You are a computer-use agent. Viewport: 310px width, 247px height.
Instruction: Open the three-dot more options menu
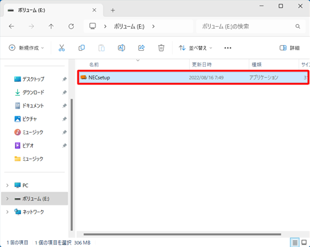[228, 48]
